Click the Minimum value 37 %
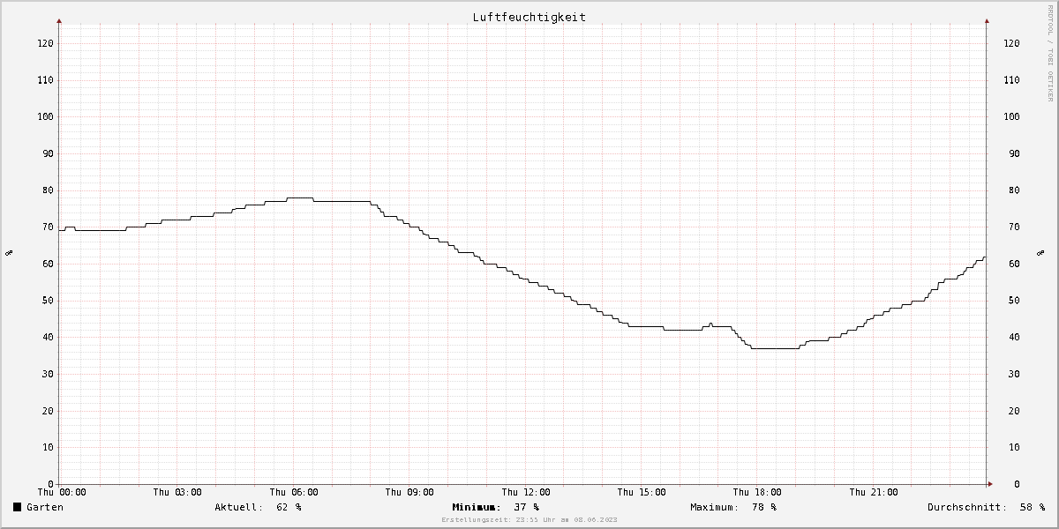The height and width of the screenshot is (529, 1059). click(x=526, y=507)
